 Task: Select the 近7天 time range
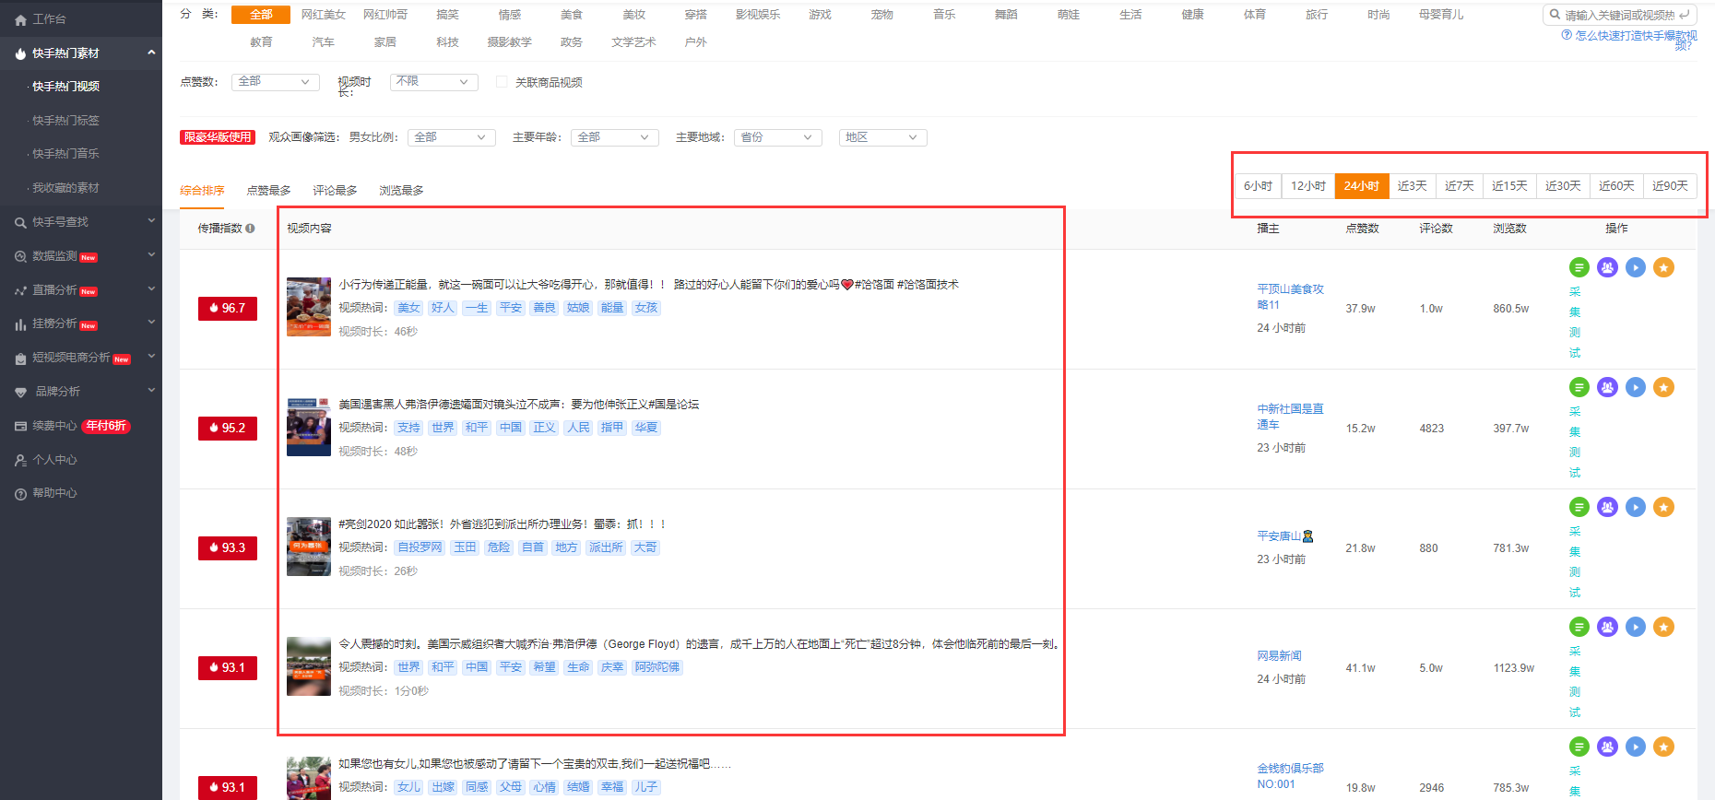click(1460, 185)
